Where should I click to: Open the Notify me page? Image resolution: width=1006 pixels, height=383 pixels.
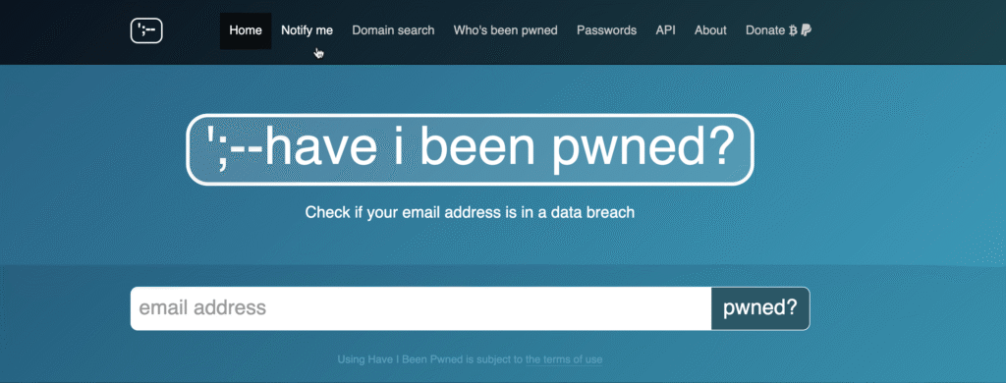click(x=307, y=30)
